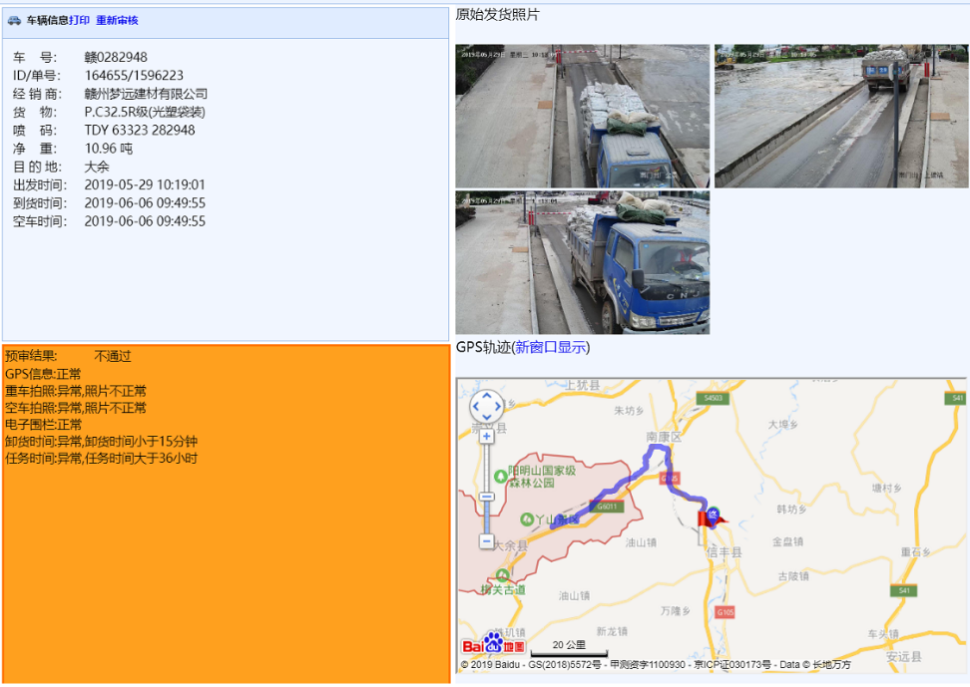Select destination value 大余
Image resolution: width=970 pixels, height=687 pixels.
[97, 167]
